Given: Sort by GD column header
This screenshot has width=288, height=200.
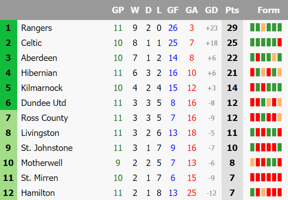Looking at the screenshot, I should coord(211,10).
